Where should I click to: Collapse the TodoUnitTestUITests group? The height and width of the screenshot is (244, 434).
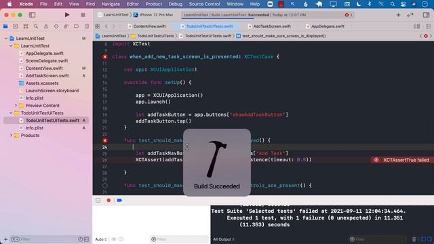click(11, 113)
